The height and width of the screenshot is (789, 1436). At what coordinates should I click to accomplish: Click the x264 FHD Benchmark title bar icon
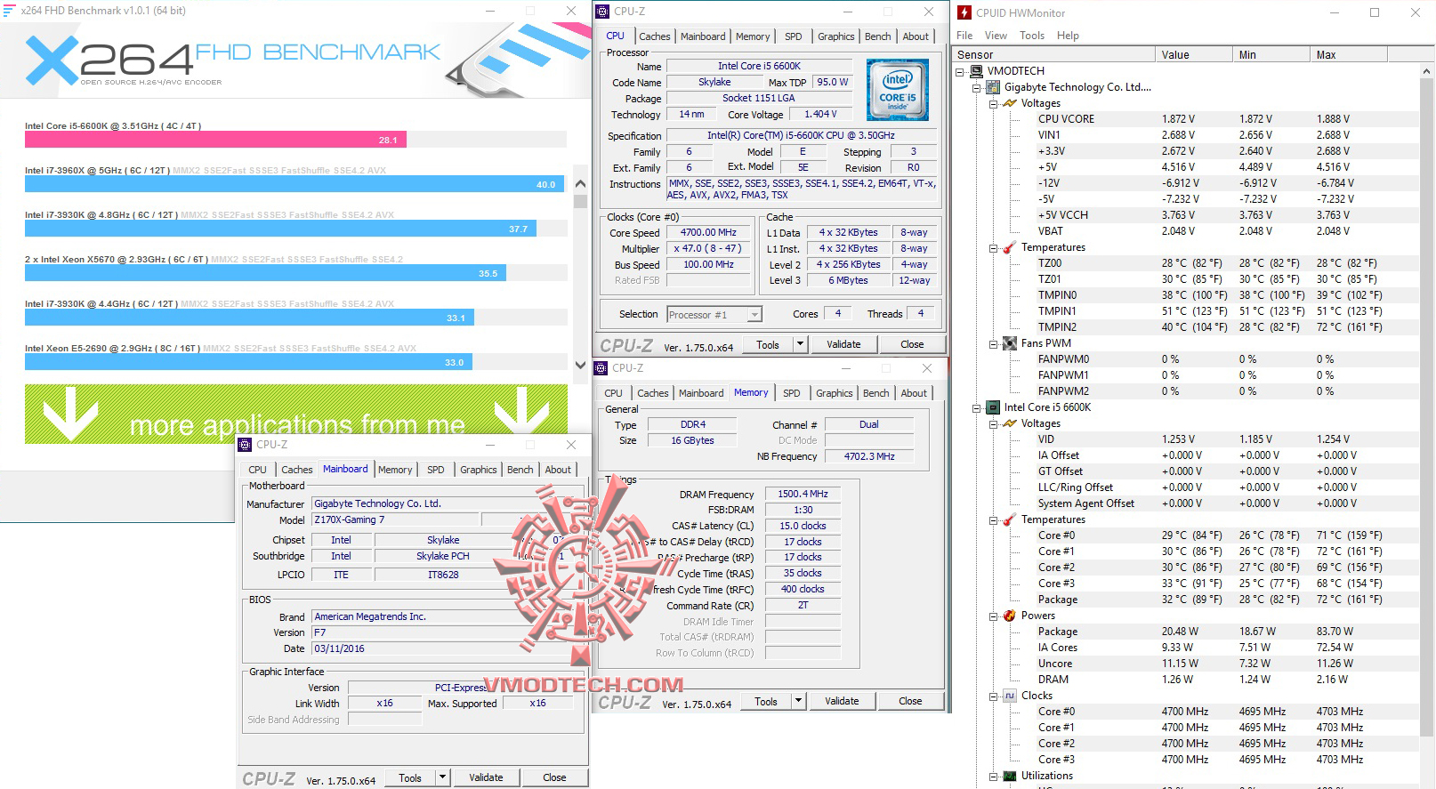pos(9,11)
